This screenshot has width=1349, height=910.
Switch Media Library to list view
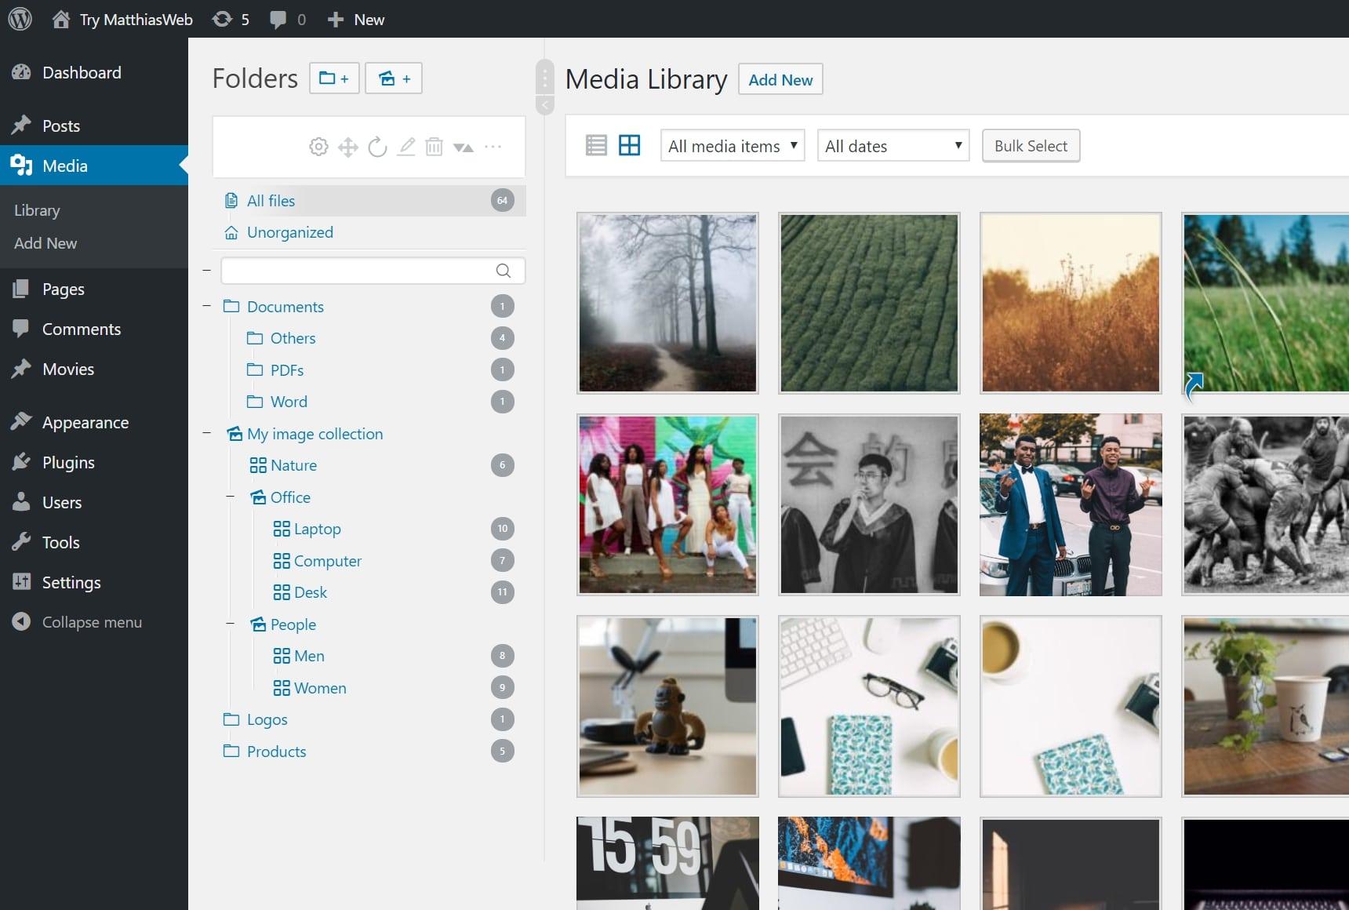(597, 145)
